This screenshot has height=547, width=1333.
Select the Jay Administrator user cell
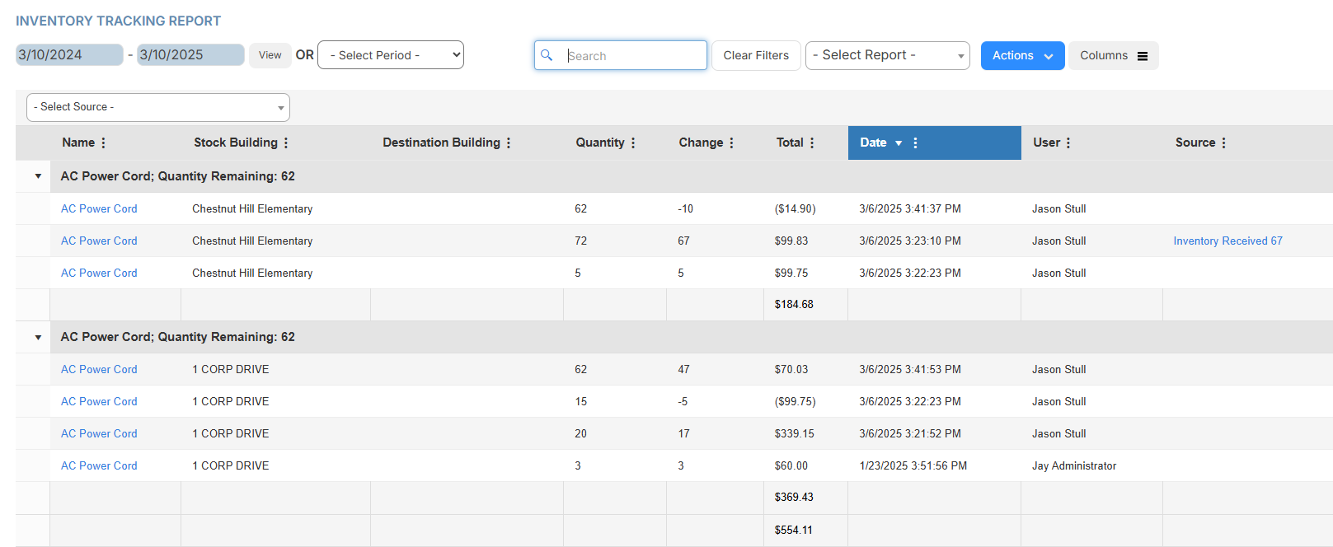click(1074, 465)
